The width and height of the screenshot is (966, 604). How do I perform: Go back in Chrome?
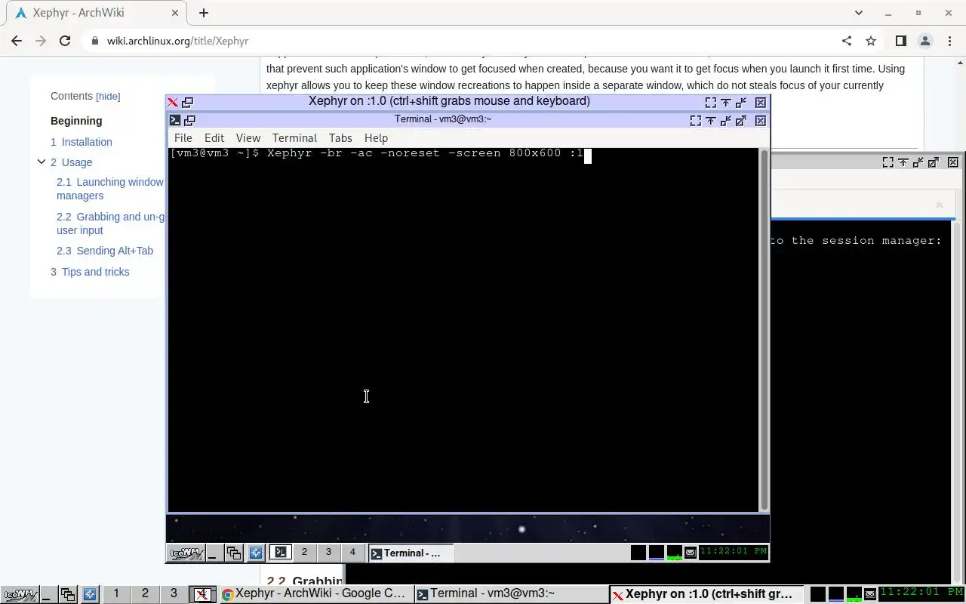coord(17,41)
